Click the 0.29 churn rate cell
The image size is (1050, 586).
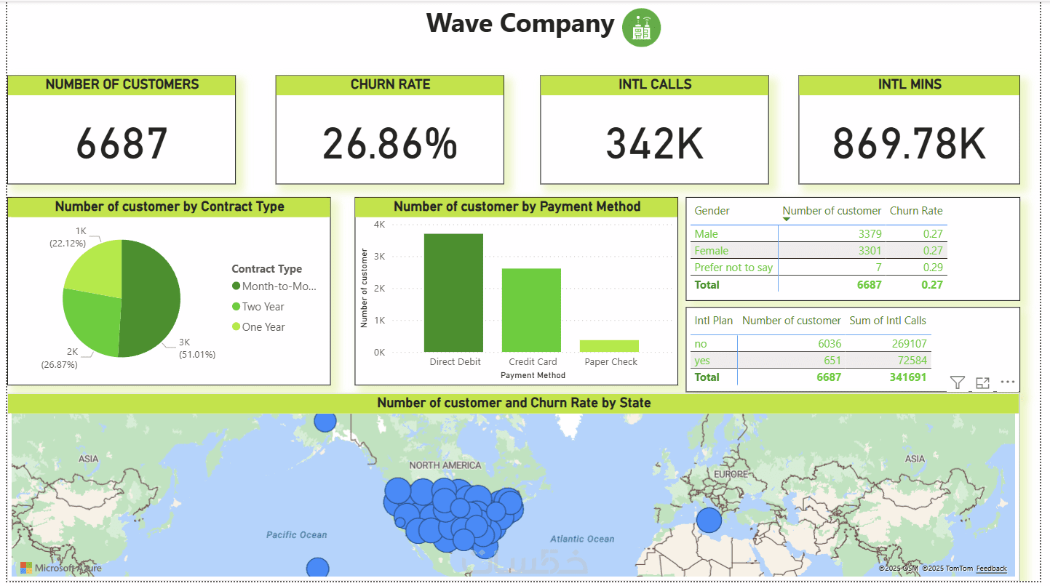pyautogui.click(x=933, y=268)
